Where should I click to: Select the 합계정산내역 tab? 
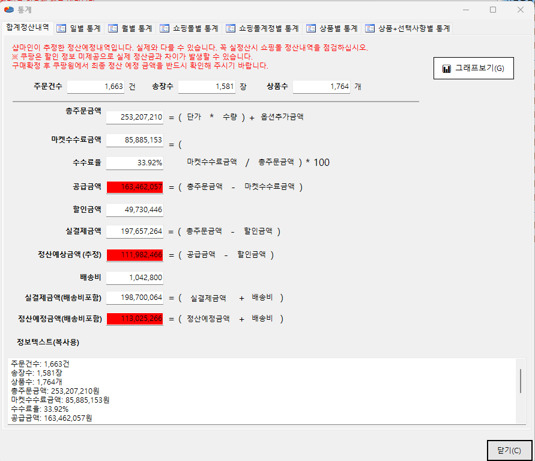point(27,28)
